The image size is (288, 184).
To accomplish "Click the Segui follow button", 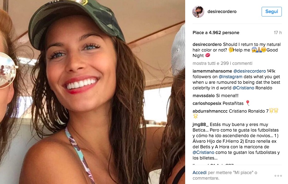I will click(x=272, y=11).
